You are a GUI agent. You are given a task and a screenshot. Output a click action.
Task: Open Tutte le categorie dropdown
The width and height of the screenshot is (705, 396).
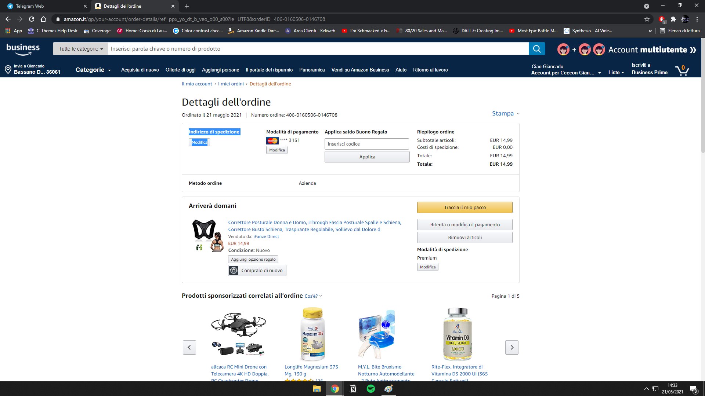pos(80,49)
